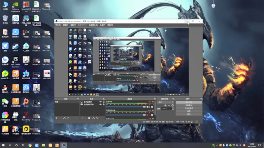Image resolution: width=264 pixels, height=148 pixels.
Task: Toggle lock on the display capture source
Action: [x=104, y=102]
